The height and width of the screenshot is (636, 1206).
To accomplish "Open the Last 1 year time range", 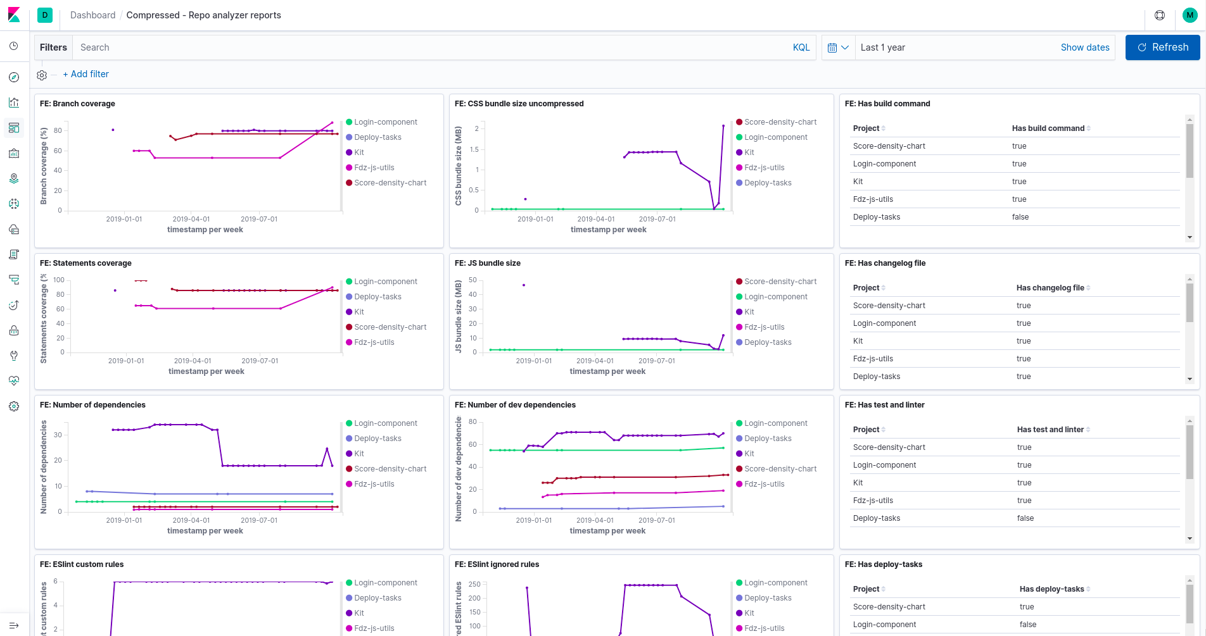I will coord(882,47).
